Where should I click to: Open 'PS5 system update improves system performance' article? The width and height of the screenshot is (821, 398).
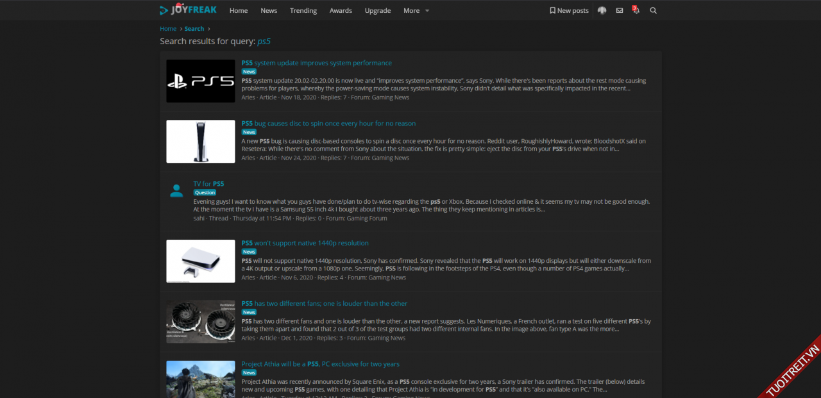click(x=316, y=63)
